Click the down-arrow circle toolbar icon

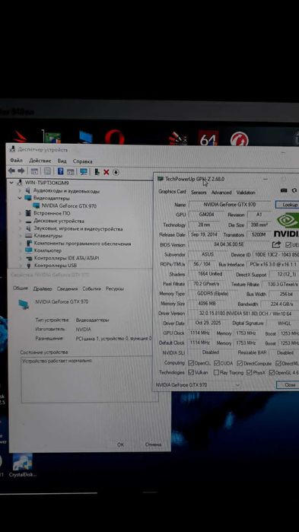[116, 172]
